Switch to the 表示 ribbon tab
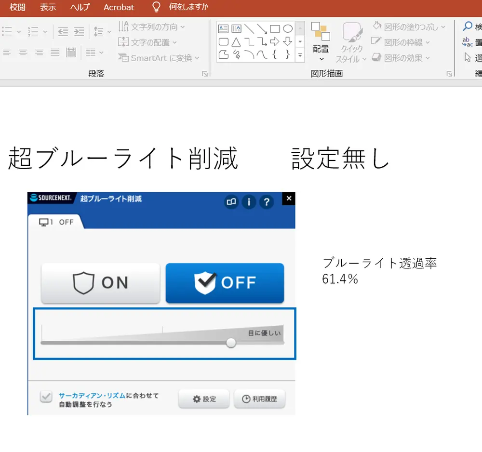The width and height of the screenshot is (482, 452). pos(47,7)
